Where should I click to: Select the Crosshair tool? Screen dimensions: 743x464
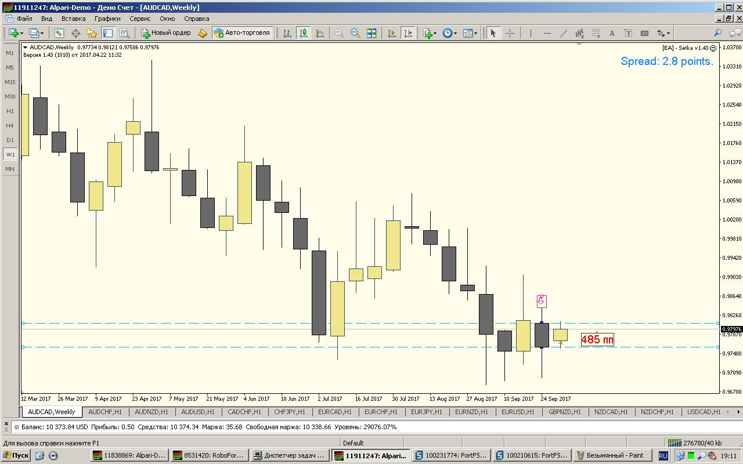click(x=510, y=33)
